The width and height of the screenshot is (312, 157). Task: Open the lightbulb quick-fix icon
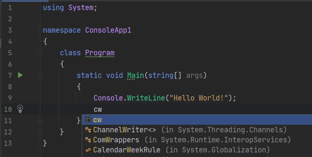(x=20, y=109)
